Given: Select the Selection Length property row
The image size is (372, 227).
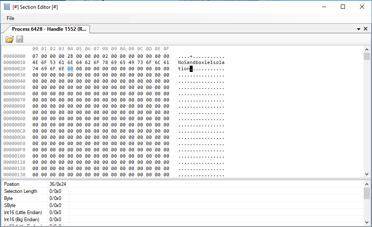Looking at the screenshot, I should coord(182,191).
